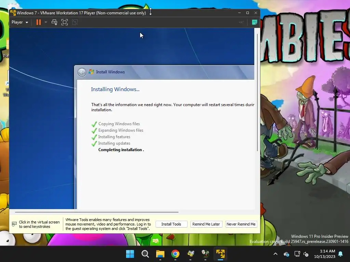350x262 pixels.
Task: Click Remind Me Later
Action: 206,224
